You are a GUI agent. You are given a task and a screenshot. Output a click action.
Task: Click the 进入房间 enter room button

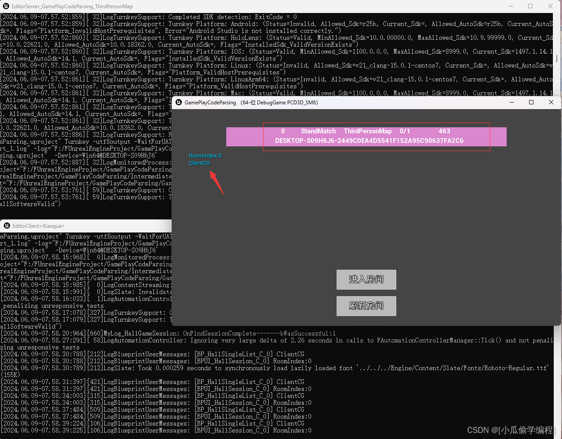pyautogui.click(x=366, y=280)
